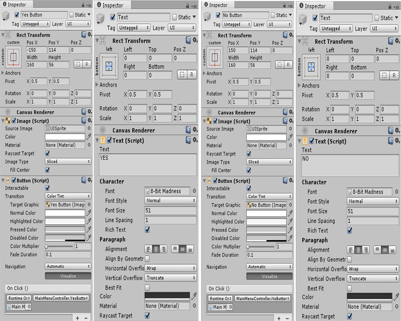
Task: Open Navigation Automatic dropdown in No Button inspector
Action: tap(269, 267)
